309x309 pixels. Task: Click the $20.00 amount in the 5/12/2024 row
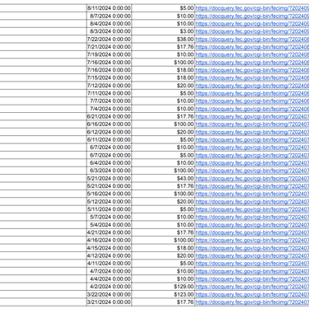coord(163,201)
